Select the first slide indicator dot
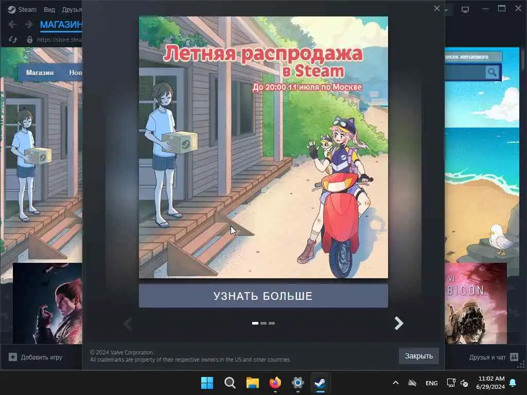This screenshot has width=527, height=395. (255, 323)
